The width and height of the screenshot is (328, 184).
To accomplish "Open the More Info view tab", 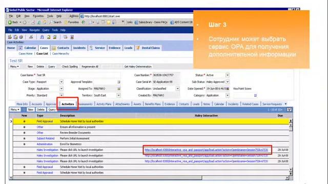I will (x=22, y=104).
